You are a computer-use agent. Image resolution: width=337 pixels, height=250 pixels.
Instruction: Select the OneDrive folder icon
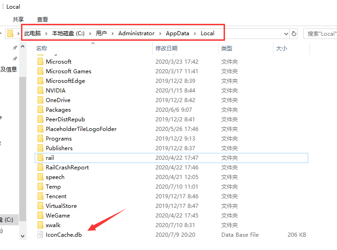pos(40,100)
